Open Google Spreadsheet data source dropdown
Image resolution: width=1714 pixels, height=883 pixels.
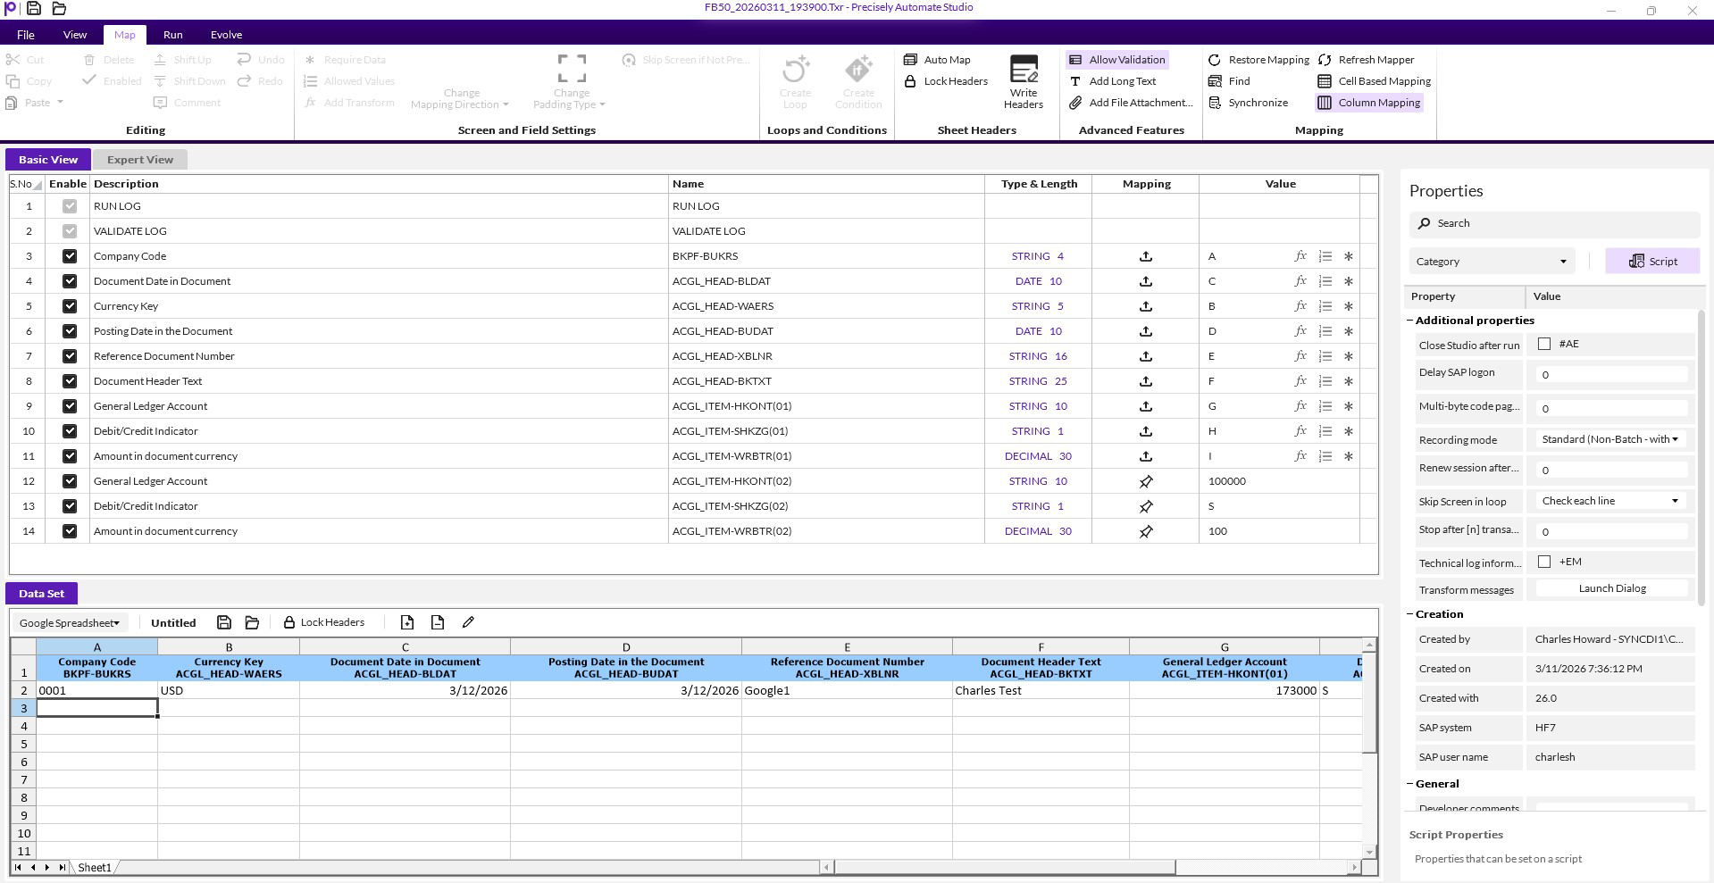click(70, 623)
